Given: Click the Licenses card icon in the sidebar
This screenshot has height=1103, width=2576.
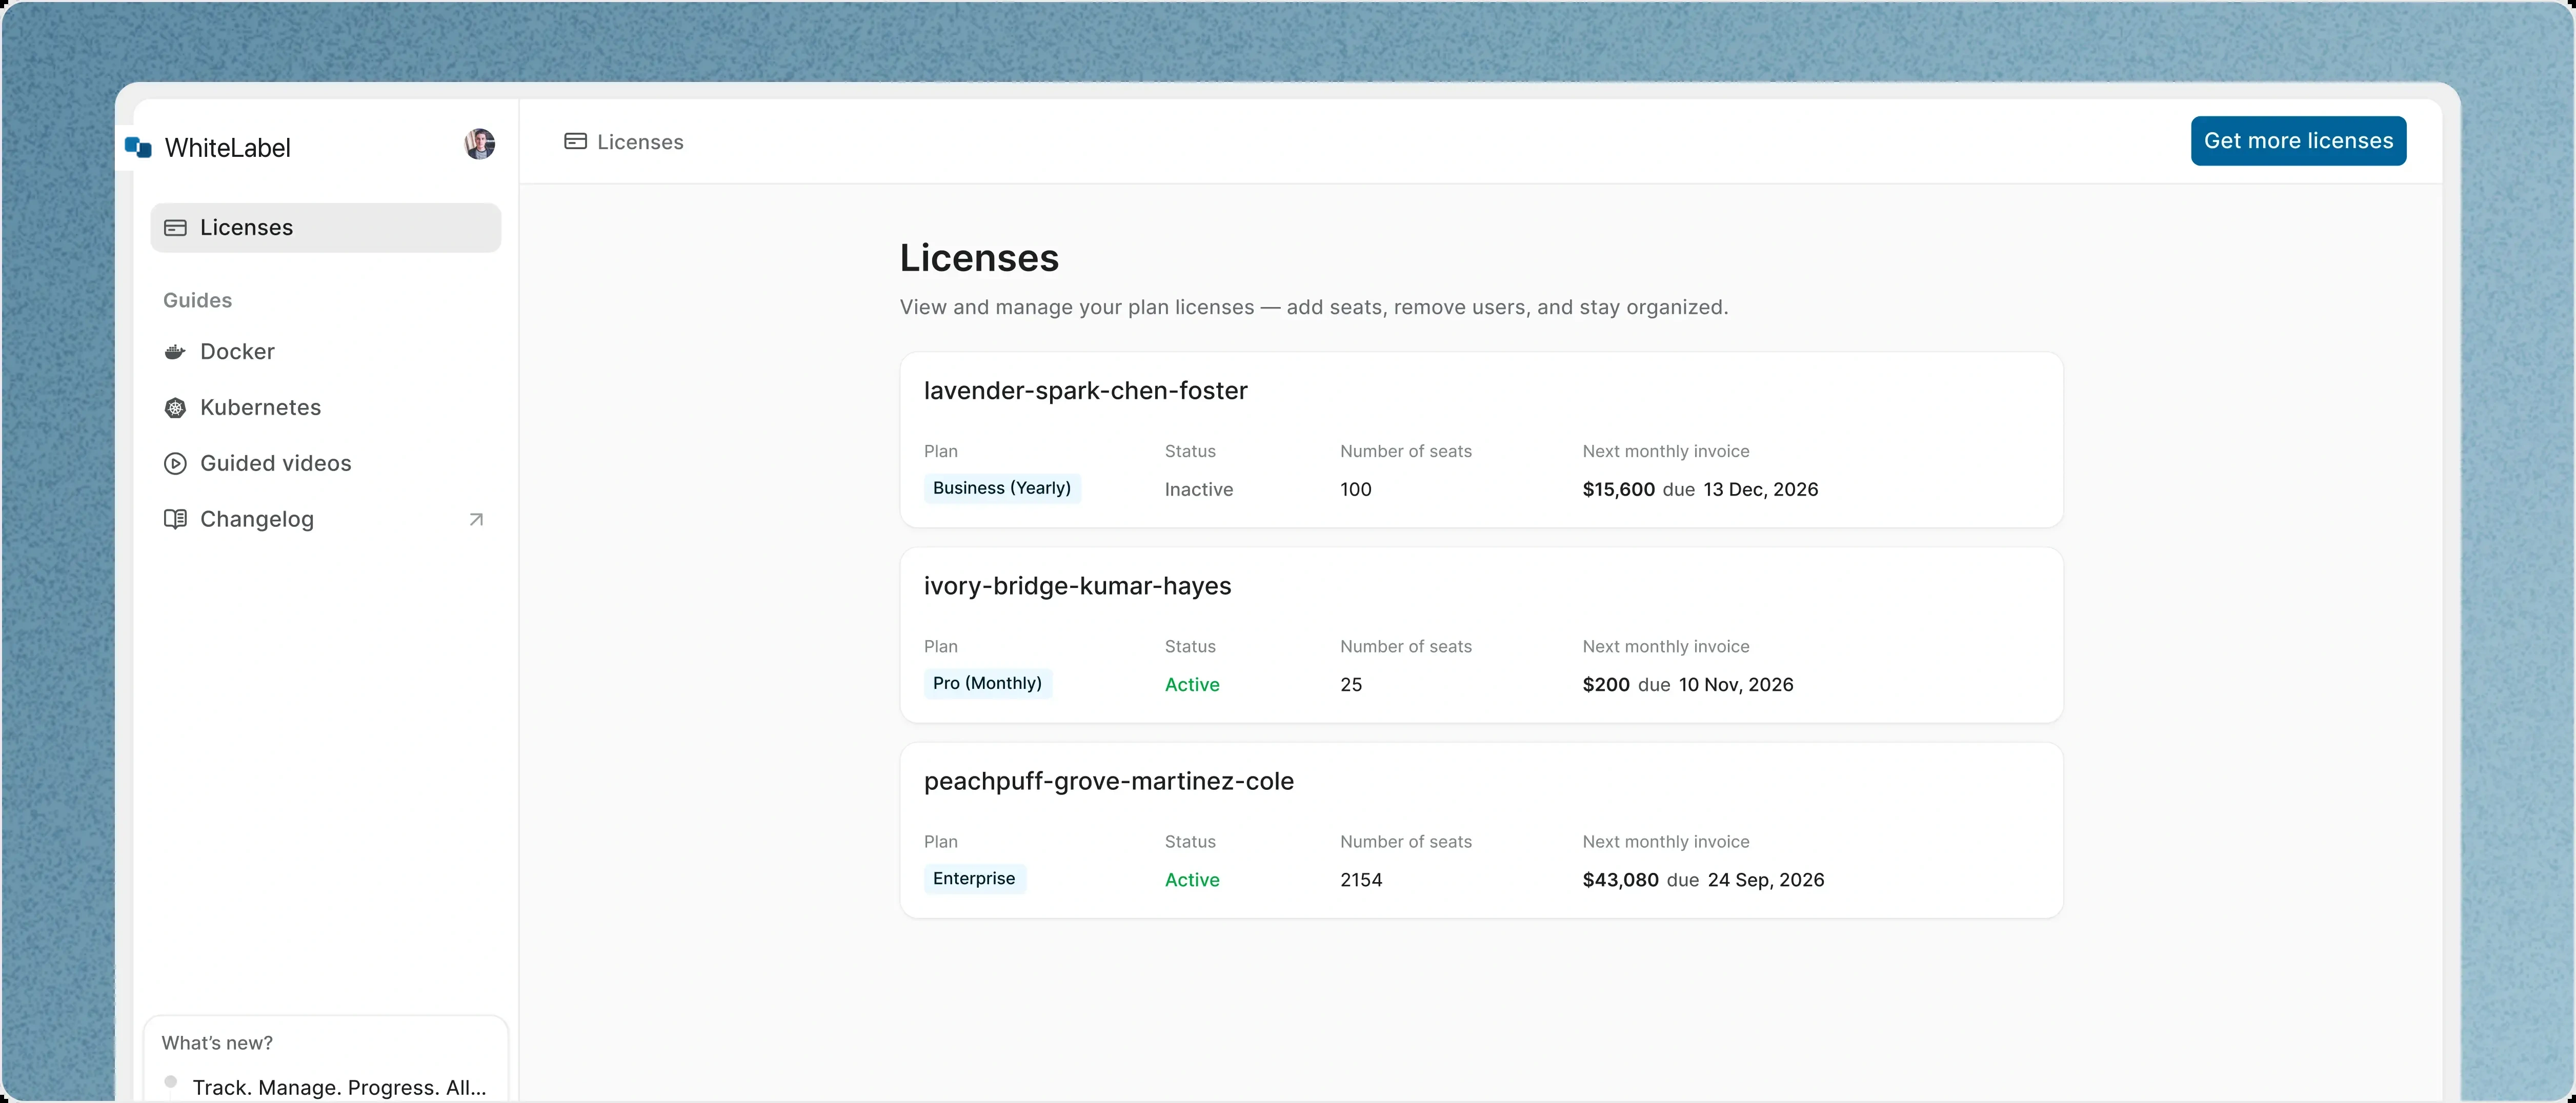Looking at the screenshot, I should (175, 228).
